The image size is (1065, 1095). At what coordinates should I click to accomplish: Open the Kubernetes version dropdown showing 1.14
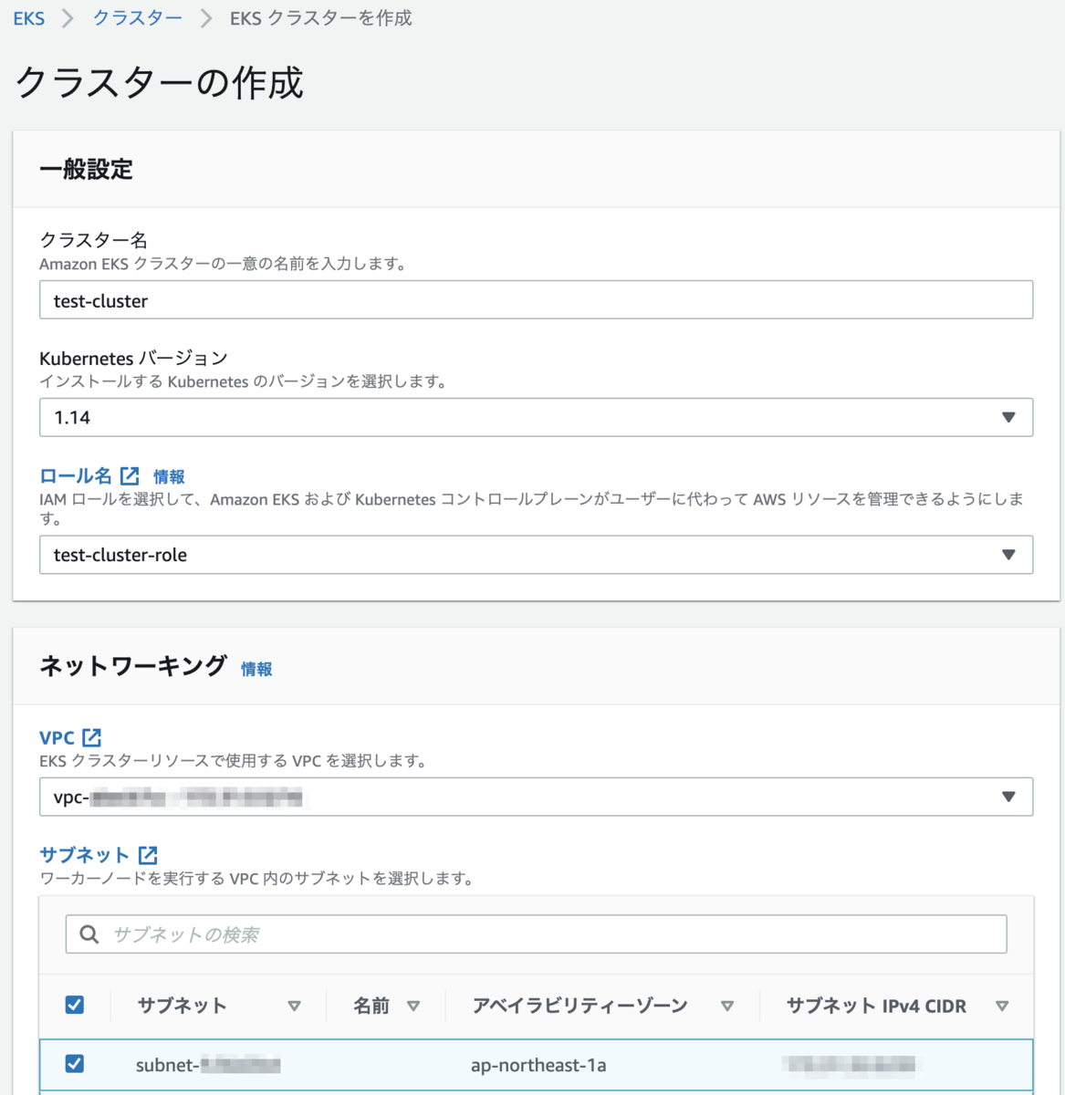coord(536,417)
